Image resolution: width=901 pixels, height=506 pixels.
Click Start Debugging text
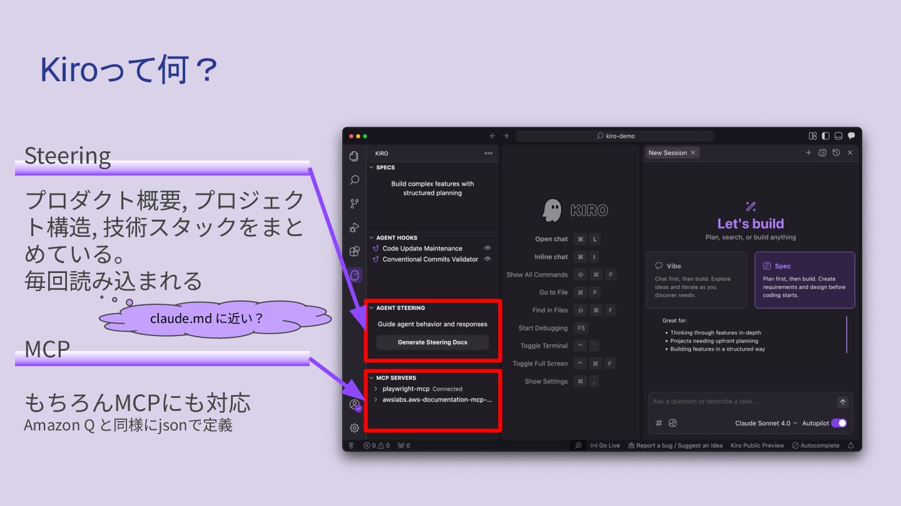pos(543,328)
